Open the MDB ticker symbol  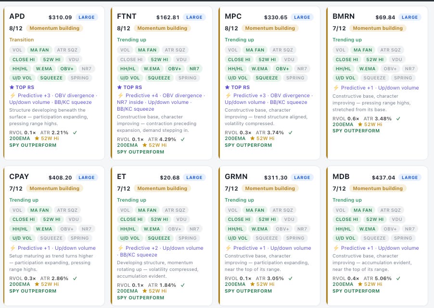[x=341, y=177]
